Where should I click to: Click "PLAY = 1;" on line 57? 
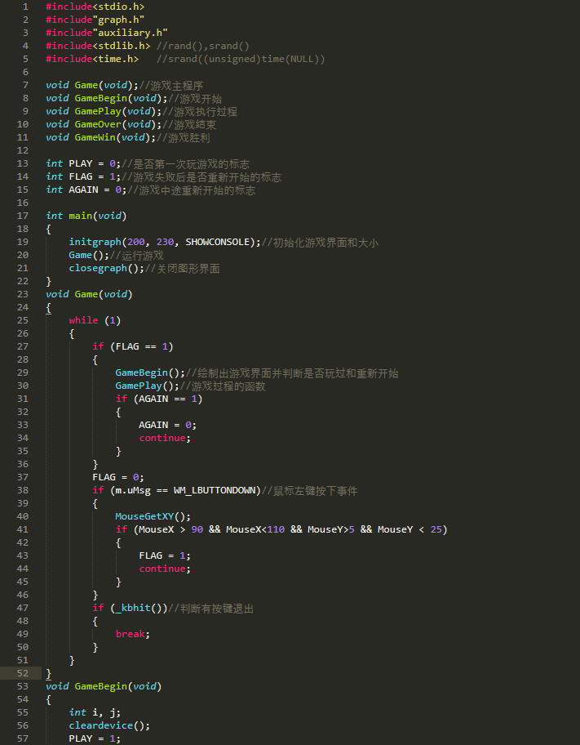(95, 738)
